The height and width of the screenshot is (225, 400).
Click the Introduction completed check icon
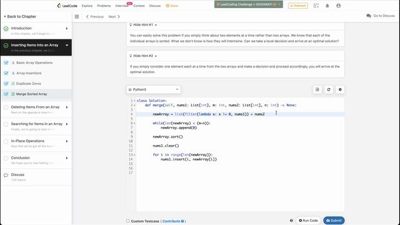6,29
